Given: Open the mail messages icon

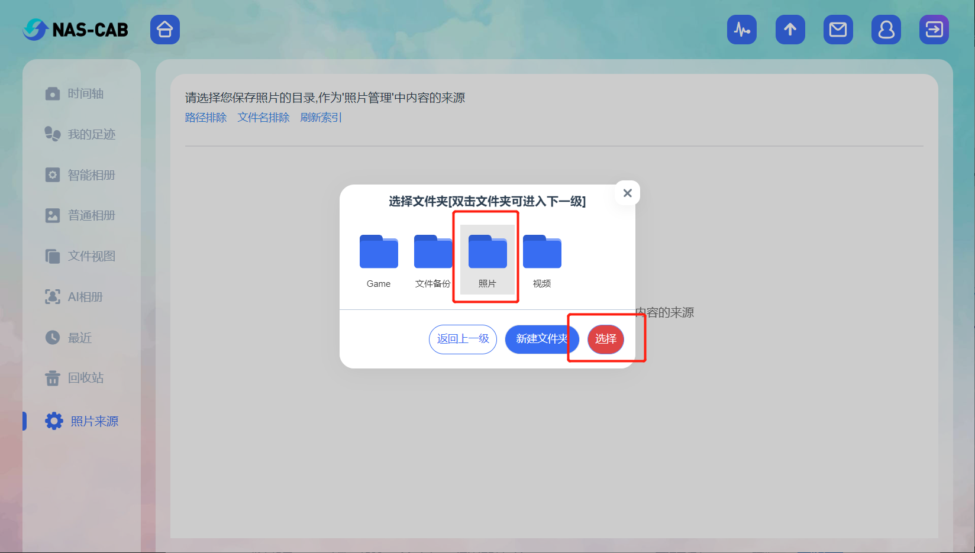Looking at the screenshot, I should (x=838, y=30).
